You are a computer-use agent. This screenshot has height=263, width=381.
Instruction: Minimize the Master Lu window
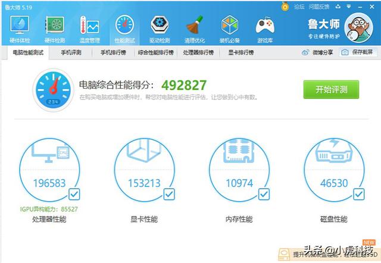click(360, 7)
